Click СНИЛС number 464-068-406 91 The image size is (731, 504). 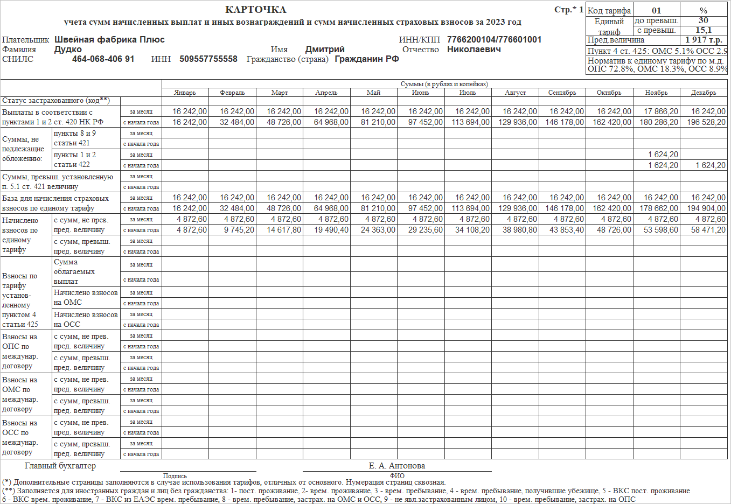pyautogui.click(x=103, y=59)
